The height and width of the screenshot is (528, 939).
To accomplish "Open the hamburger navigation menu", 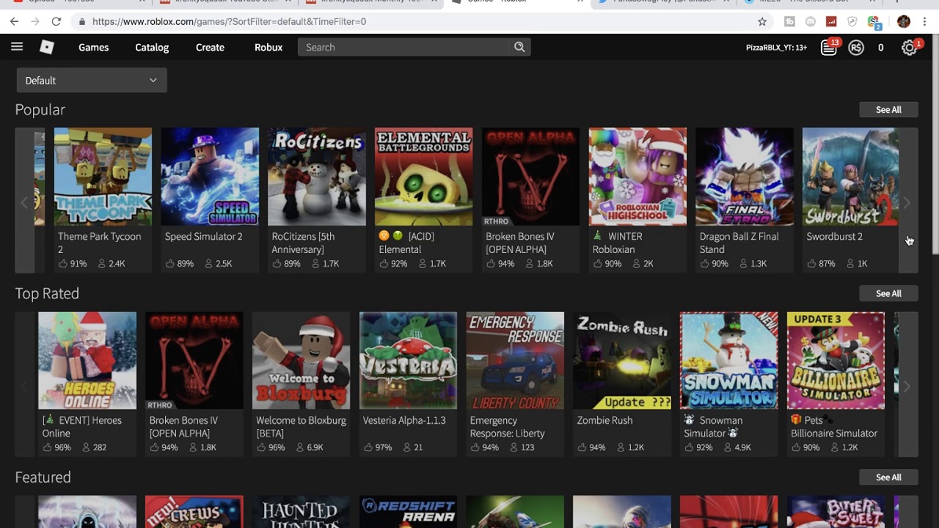I will click(x=17, y=47).
